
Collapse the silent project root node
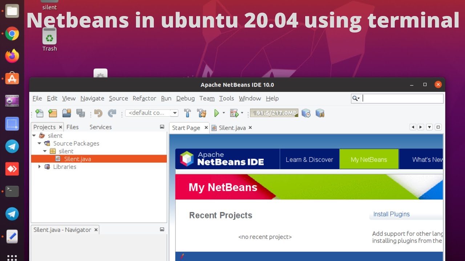point(34,136)
